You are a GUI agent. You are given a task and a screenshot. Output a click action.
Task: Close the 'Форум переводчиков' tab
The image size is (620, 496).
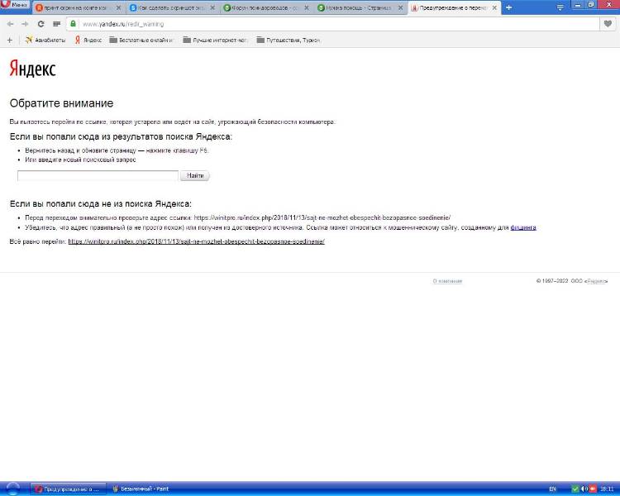click(x=307, y=8)
